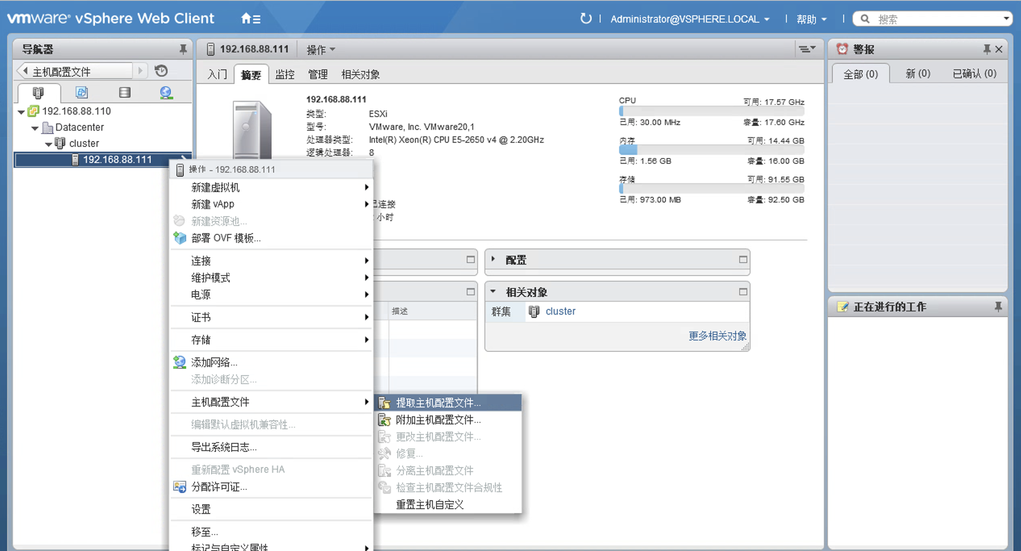
Task: Open the 入门 tab
Action: pos(217,74)
